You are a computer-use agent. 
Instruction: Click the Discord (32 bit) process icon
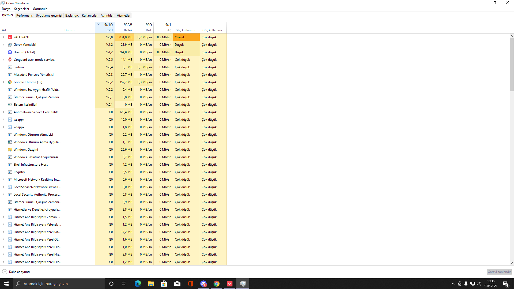(10, 52)
